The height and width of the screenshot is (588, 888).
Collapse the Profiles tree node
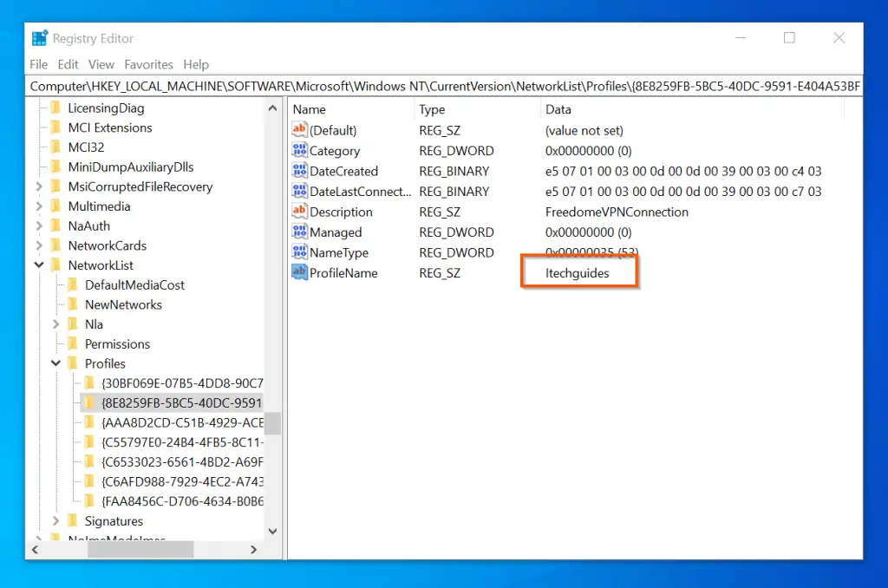point(56,363)
